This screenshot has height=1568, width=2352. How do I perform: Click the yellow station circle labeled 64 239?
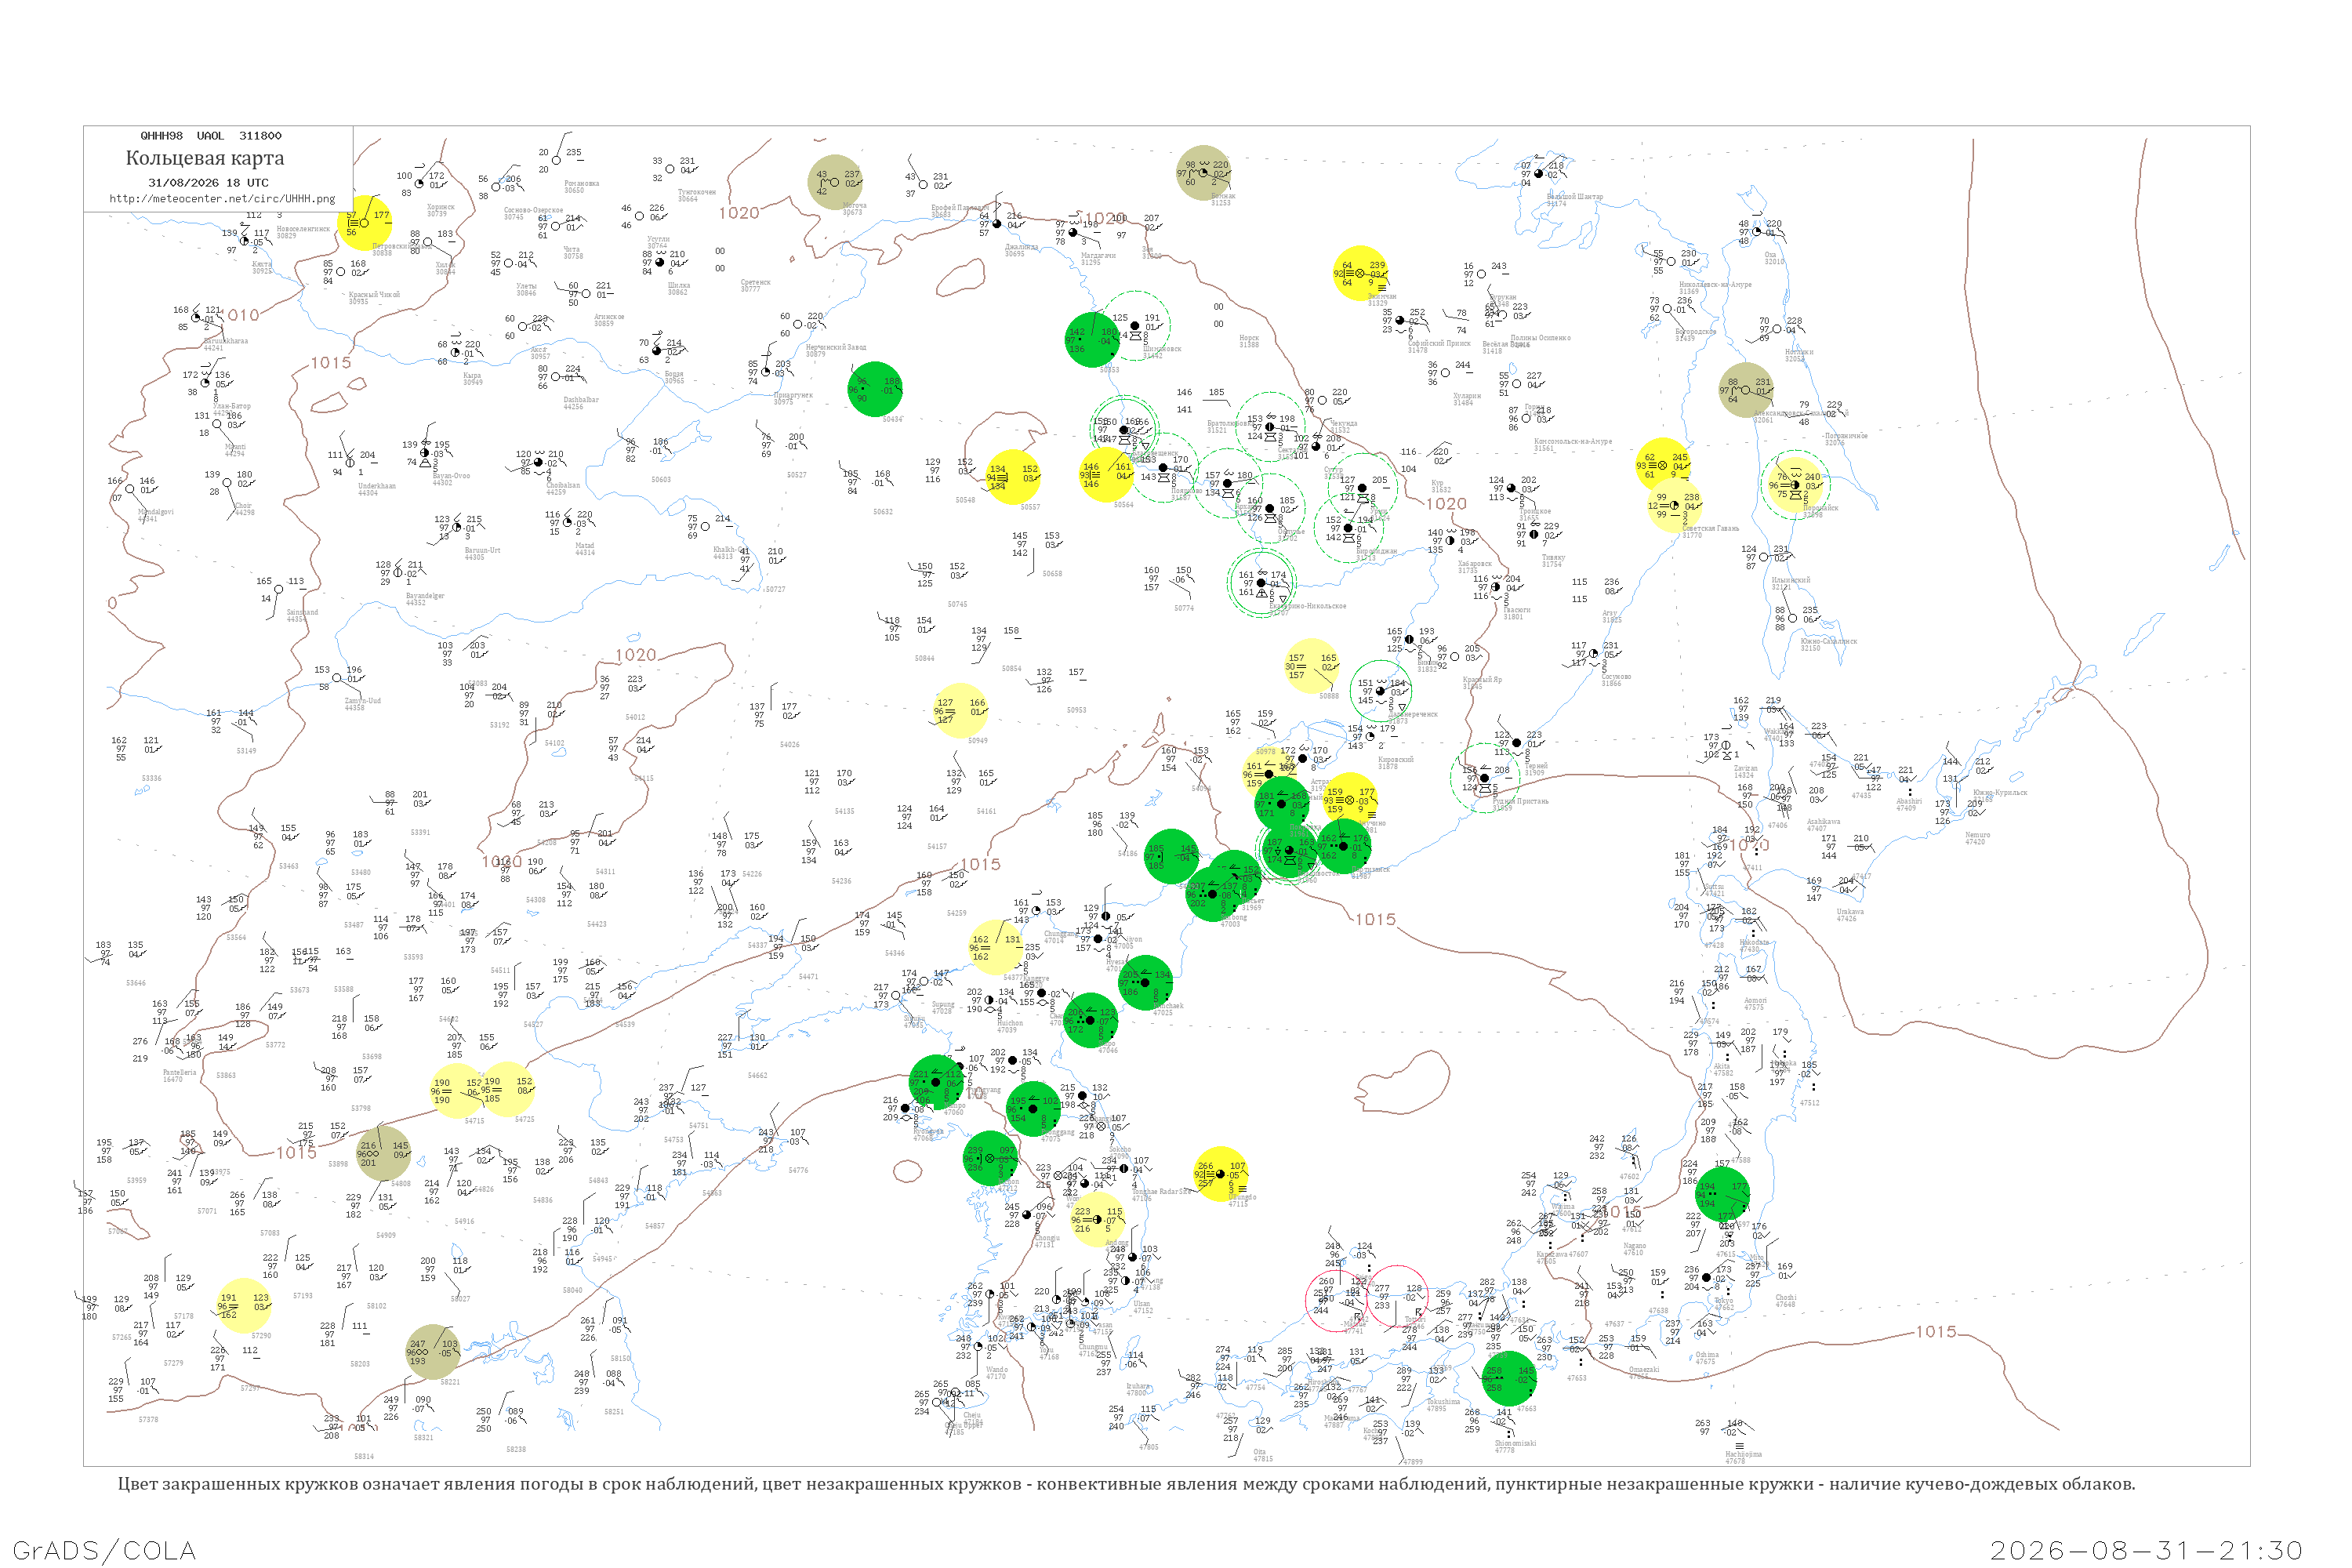pyautogui.click(x=1360, y=273)
